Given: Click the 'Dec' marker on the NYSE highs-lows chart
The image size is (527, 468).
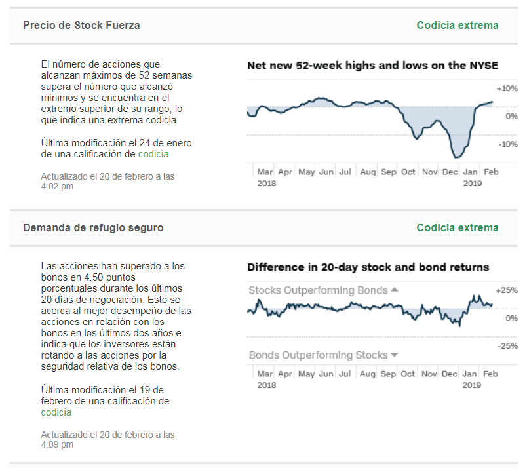Looking at the screenshot, I should [450, 172].
